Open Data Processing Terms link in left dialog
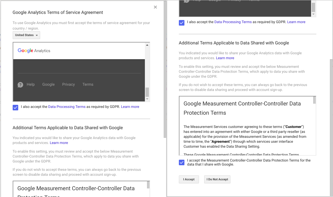The width and height of the screenshot is (333, 197). (x=67, y=107)
